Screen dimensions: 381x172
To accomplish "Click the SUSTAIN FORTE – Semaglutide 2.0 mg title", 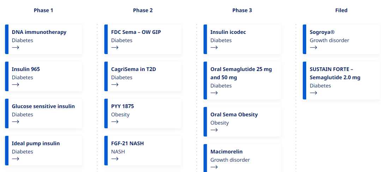I will pyautogui.click(x=335, y=73).
